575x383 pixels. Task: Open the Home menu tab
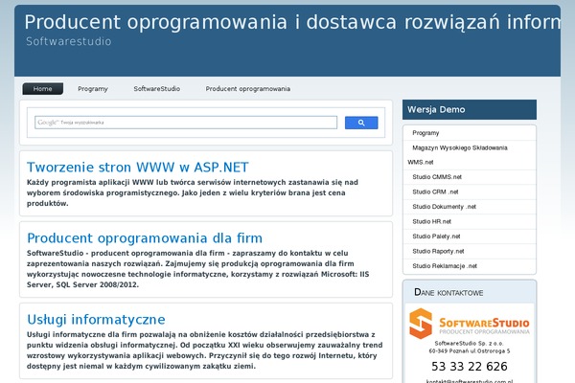click(42, 89)
